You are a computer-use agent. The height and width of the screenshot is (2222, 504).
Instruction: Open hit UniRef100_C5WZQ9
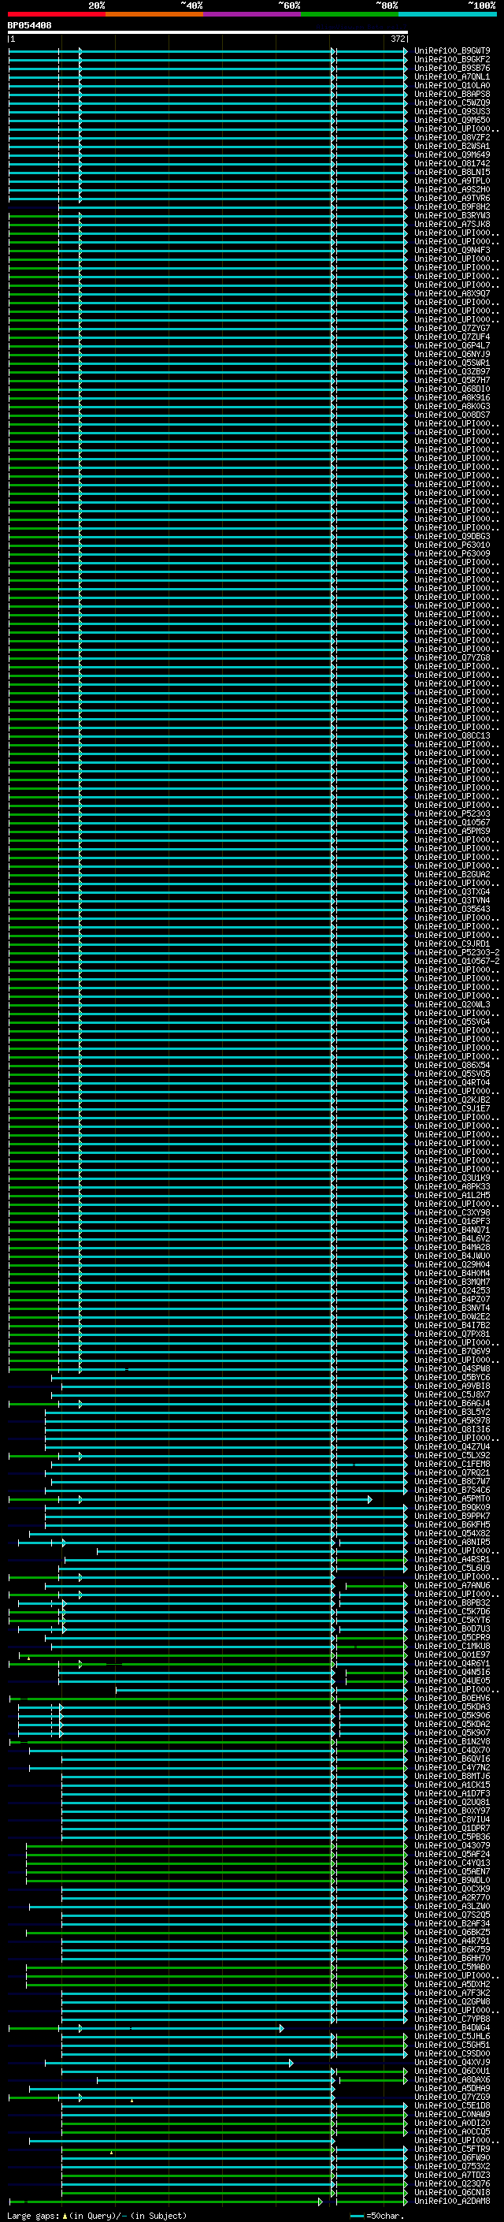(452, 102)
